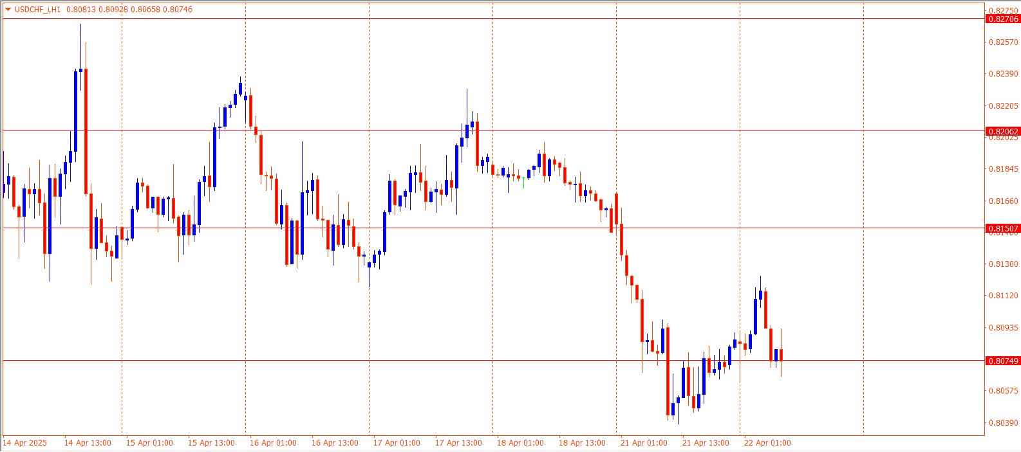This screenshot has height=452, width=1021.
Task: Click the 0.82570 price scale label
Action: pyautogui.click(x=1003, y=42)
